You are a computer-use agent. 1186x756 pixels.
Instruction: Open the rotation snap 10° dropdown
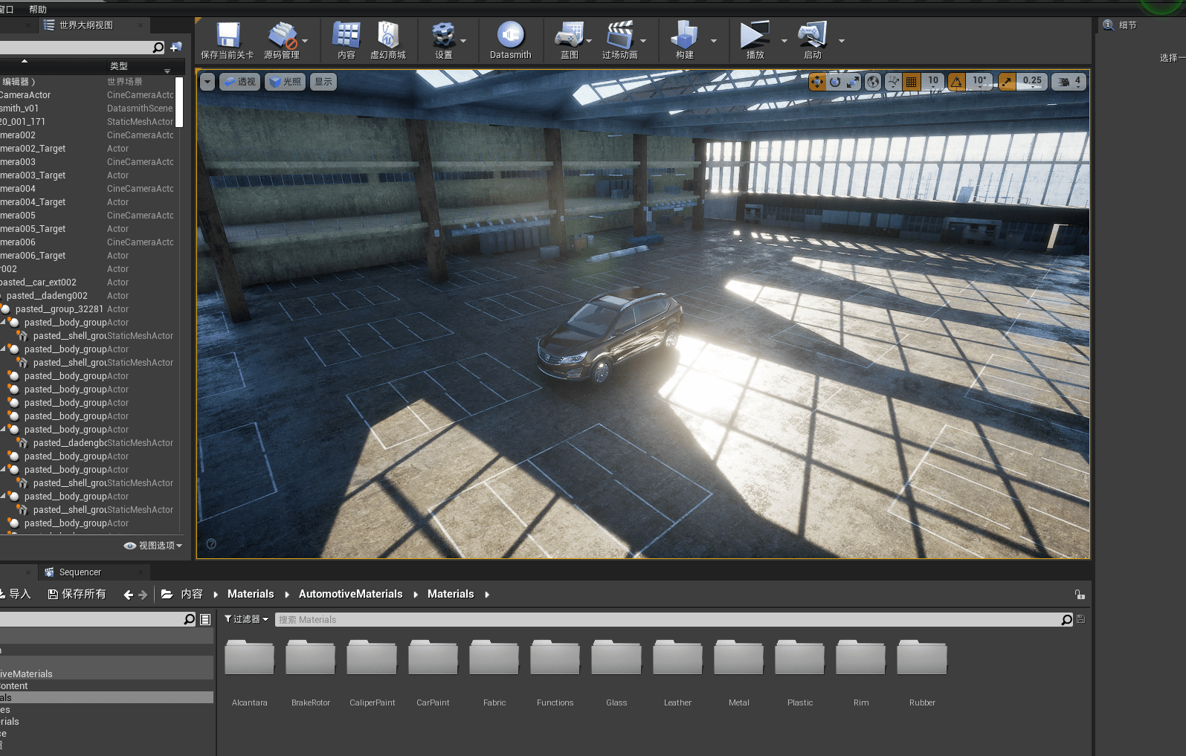click(x=979, y=82)
